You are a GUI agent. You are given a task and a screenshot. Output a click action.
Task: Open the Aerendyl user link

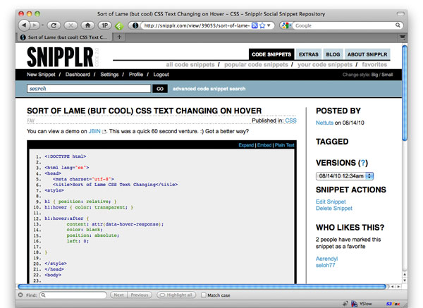click(x=326, y=259)
